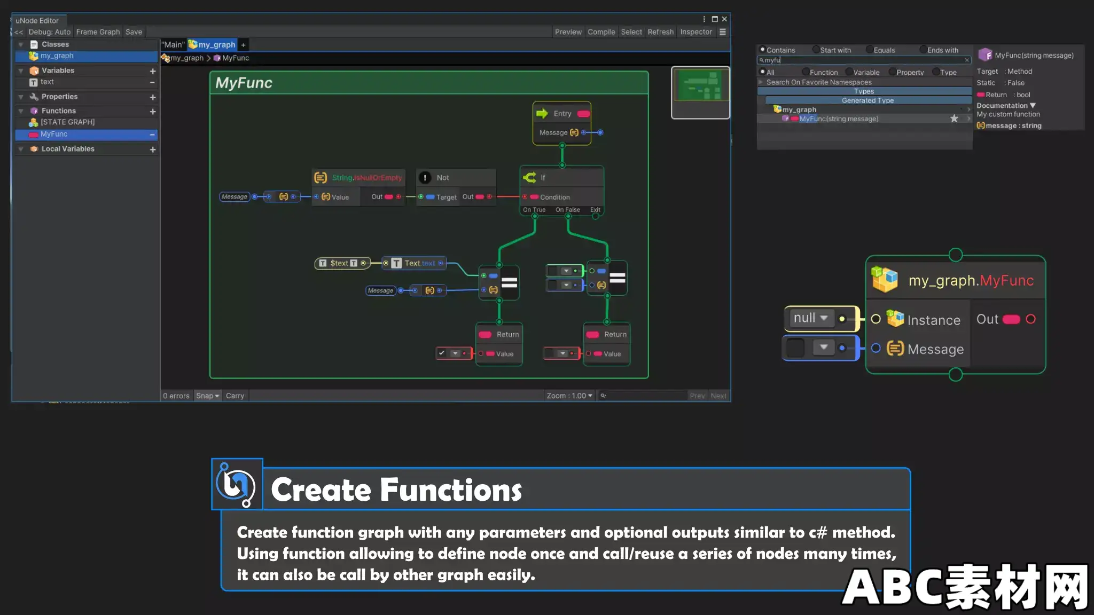Click the Message string icon on MyFunc node
The width and height of the screenshot is (1094, 615).
point(895,349)
